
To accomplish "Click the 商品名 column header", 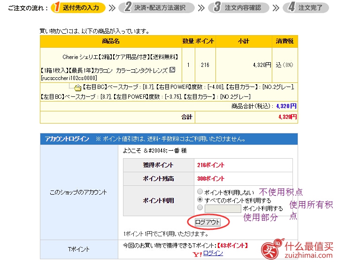I will 111,41.
